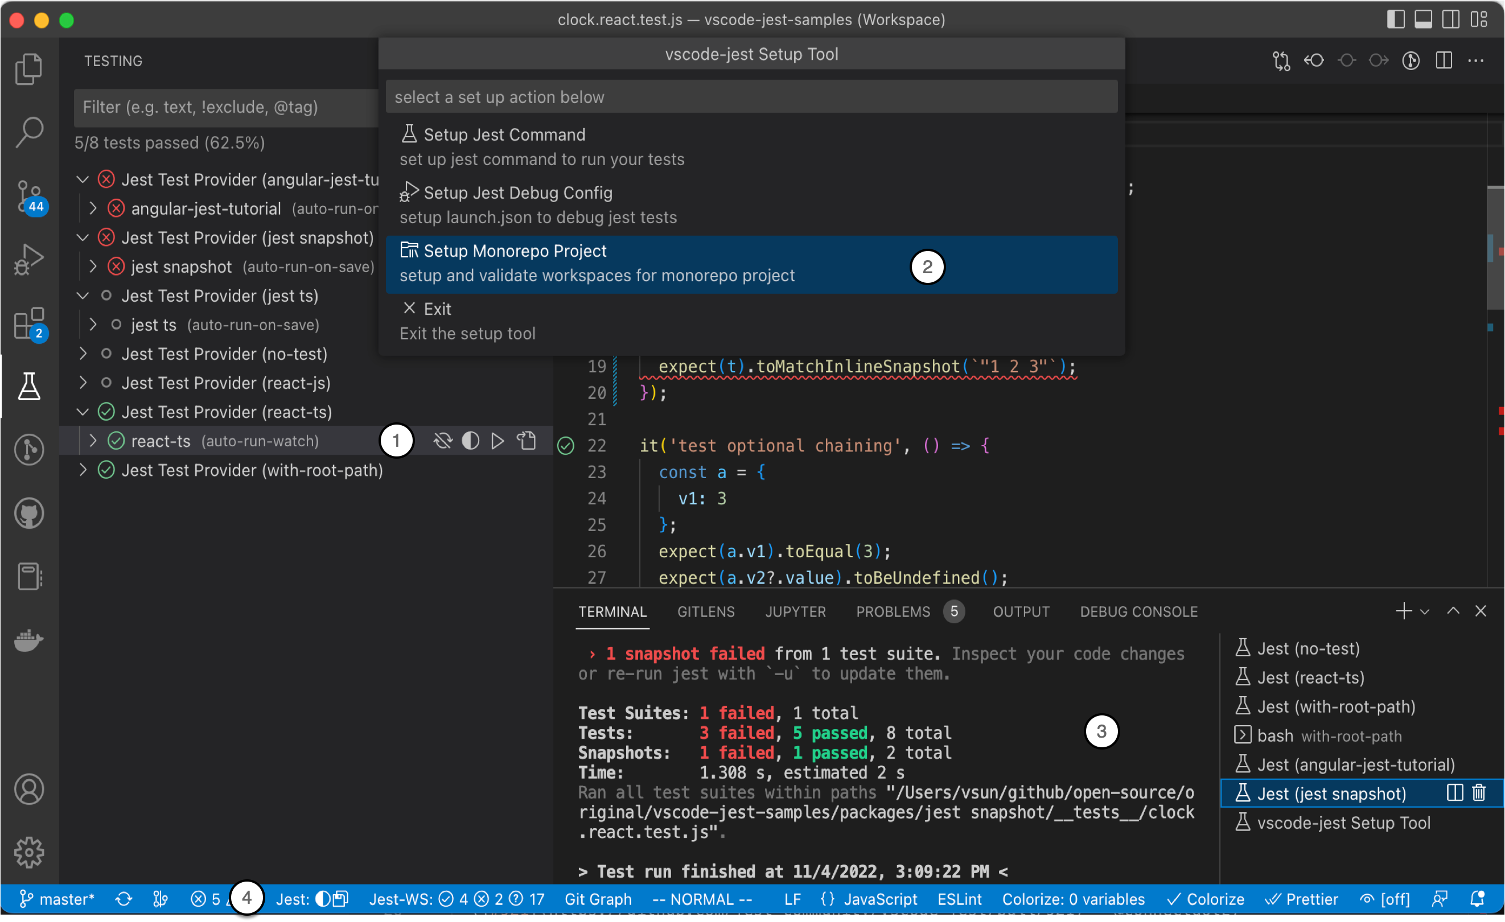Open the GitHub view in activity bar

28,513
